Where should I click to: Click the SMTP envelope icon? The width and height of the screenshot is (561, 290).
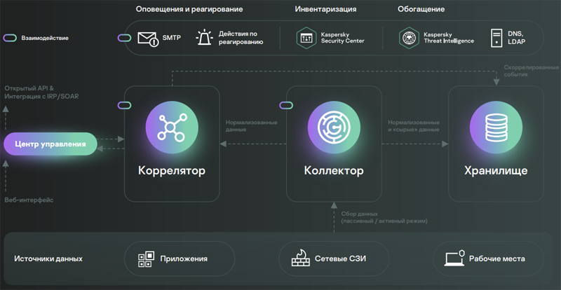click(x=148, y=38)
